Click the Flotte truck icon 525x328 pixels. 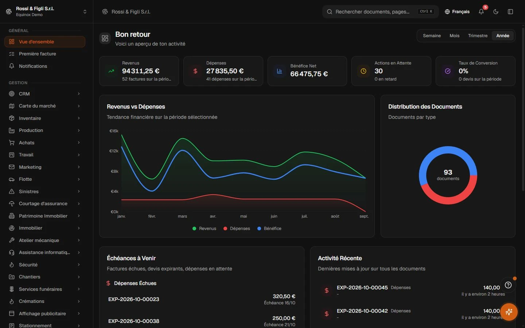point(12,179)
